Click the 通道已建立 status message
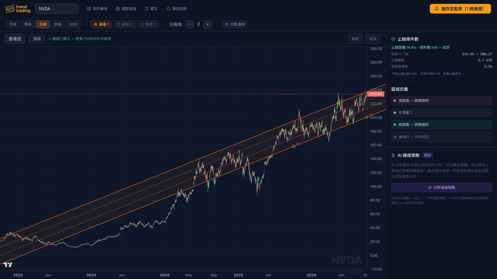Screen dimensions: 497x279 pos(80,39)
